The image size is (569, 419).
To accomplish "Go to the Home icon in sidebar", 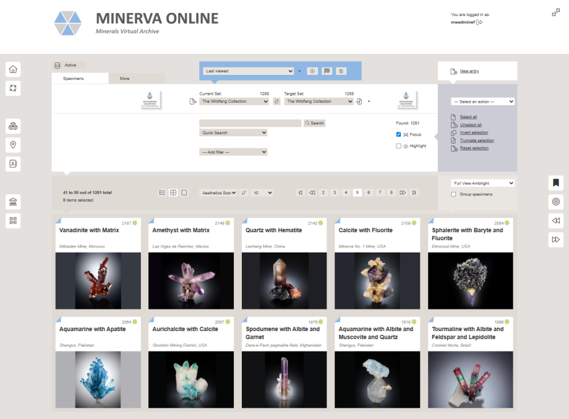I will point(13,69).
